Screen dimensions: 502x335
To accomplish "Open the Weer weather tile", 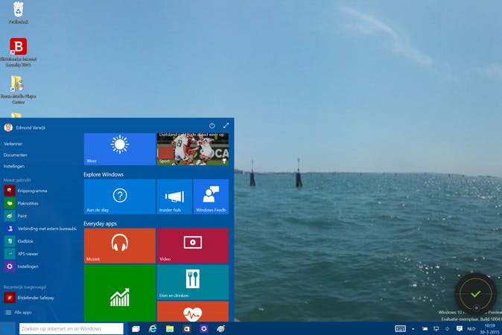I will click(x=120, y=149).
